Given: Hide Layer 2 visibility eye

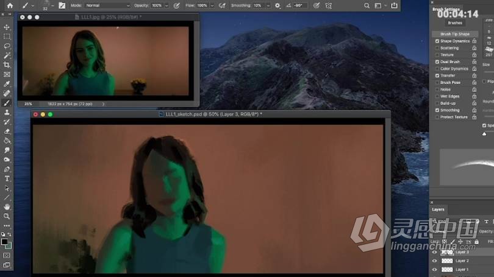Looking at the screenshot, I should point(434,261).
